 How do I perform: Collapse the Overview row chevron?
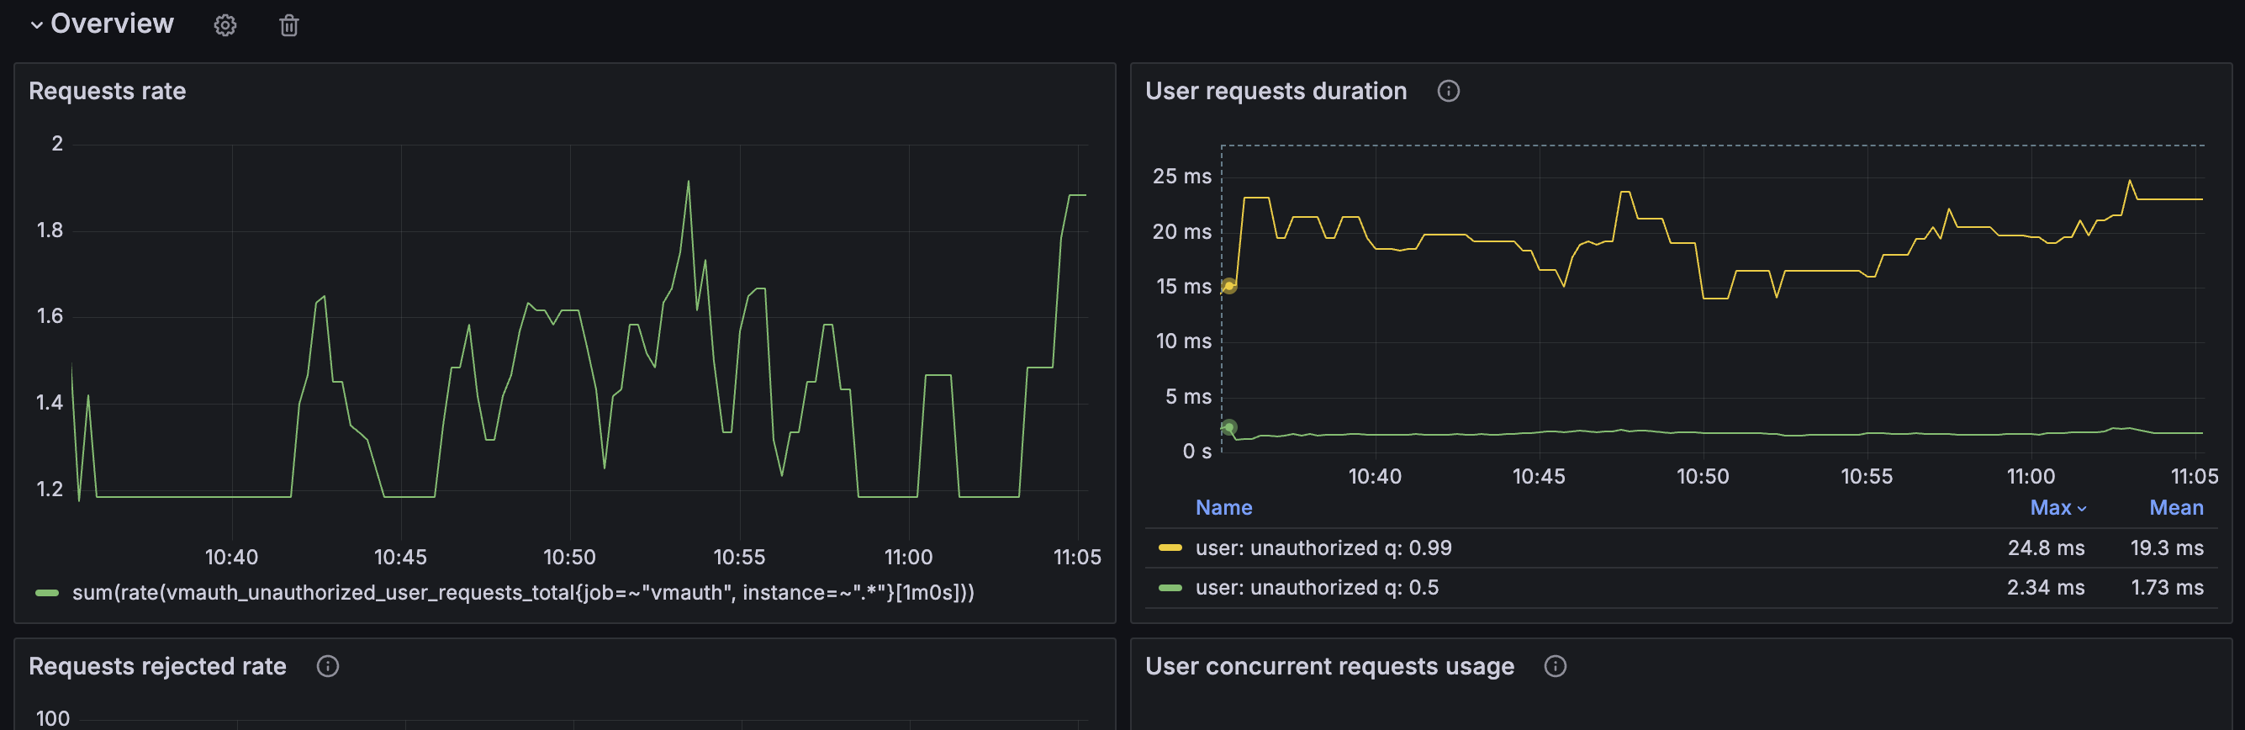click(x=37, y=25)
